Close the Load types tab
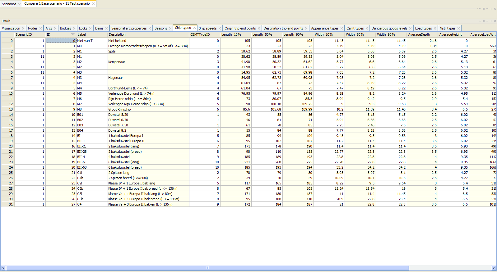Image resolution: width=497 pixels, height=272 pixels. pyautogui.click(x=435, y=28)
